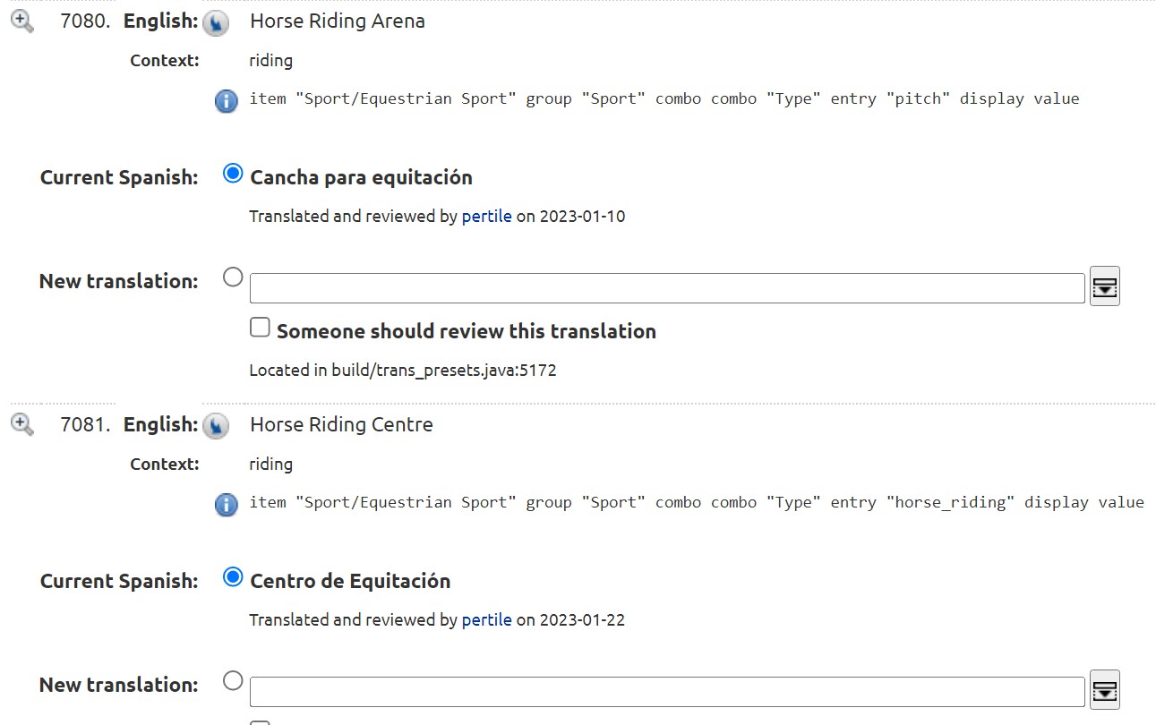Open pertile's profile from the 2023-01-10 review

tap(486, 217)
